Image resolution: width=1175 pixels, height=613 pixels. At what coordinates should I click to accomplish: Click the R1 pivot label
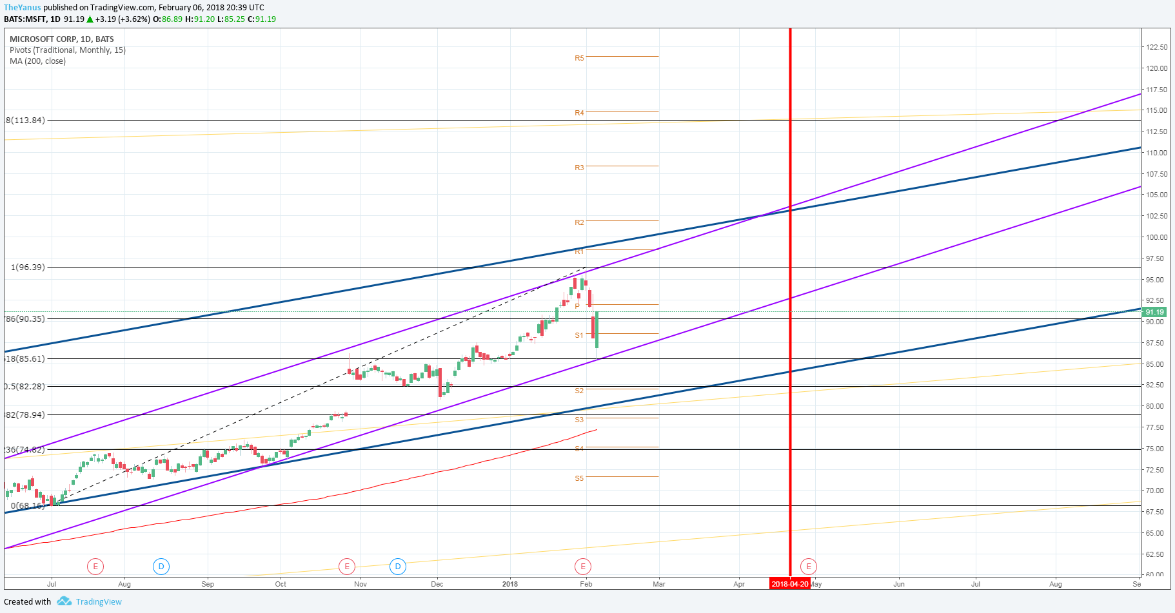tap(579, 251)
